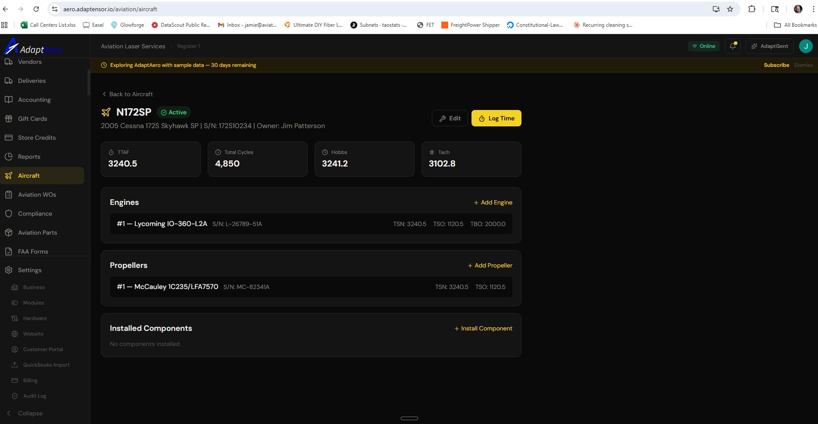The width and height of the screenshot is (818, 424).
Task: Click Subscribe in the trial banner
Action: coord(776,65)
